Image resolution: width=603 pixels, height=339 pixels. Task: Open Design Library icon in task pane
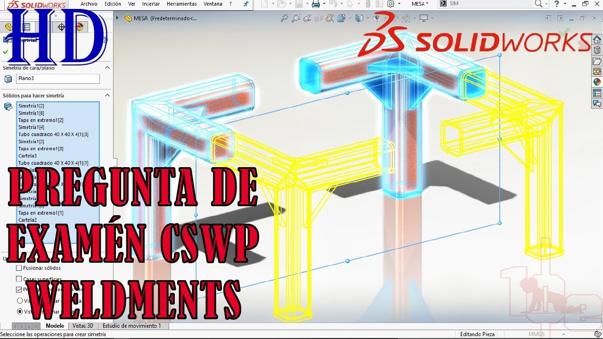pyautogui.click(x=597, y=50)
